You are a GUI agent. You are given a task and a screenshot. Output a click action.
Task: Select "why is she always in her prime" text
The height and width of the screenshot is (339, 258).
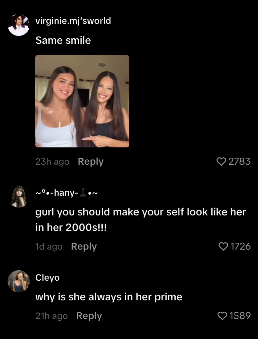[x=109, y=297]
